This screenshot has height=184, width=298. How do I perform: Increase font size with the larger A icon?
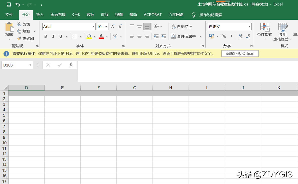(x=113, y=26)
